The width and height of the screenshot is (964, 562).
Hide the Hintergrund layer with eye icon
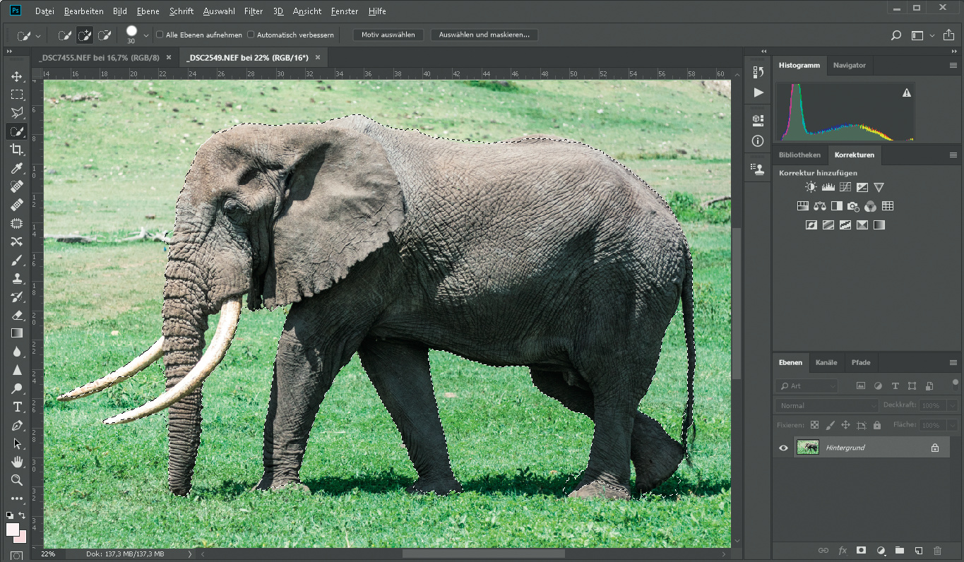point(783,448)
